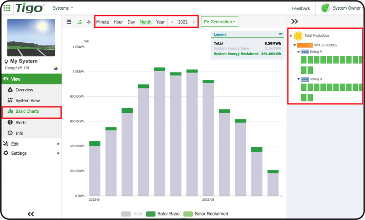Open the Systems dropdown menu
365x220 pixels.
click(x=63, y=8)
